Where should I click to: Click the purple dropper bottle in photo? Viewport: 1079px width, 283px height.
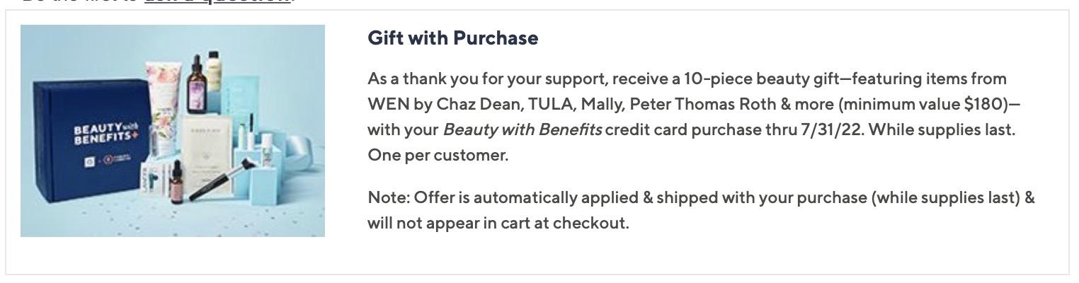[195, 88]
